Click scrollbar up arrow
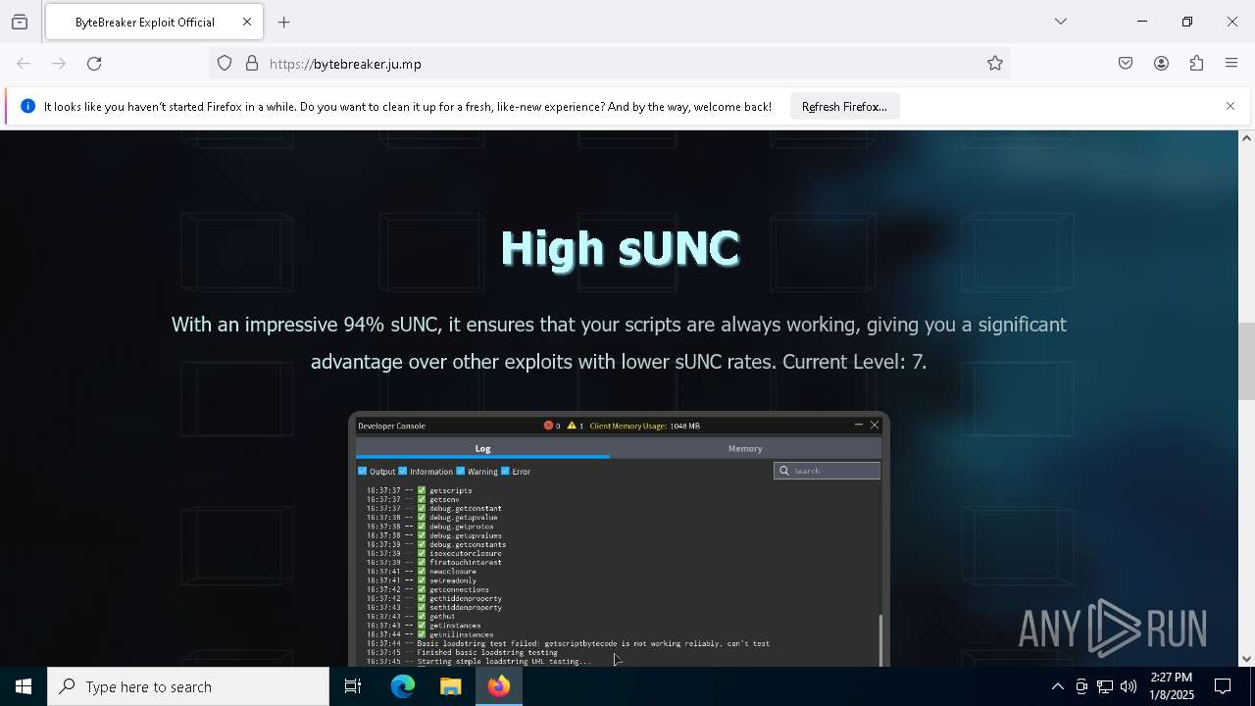Image resolution: width=1255 pixels, height=706 pixels. click(1246, 138)
